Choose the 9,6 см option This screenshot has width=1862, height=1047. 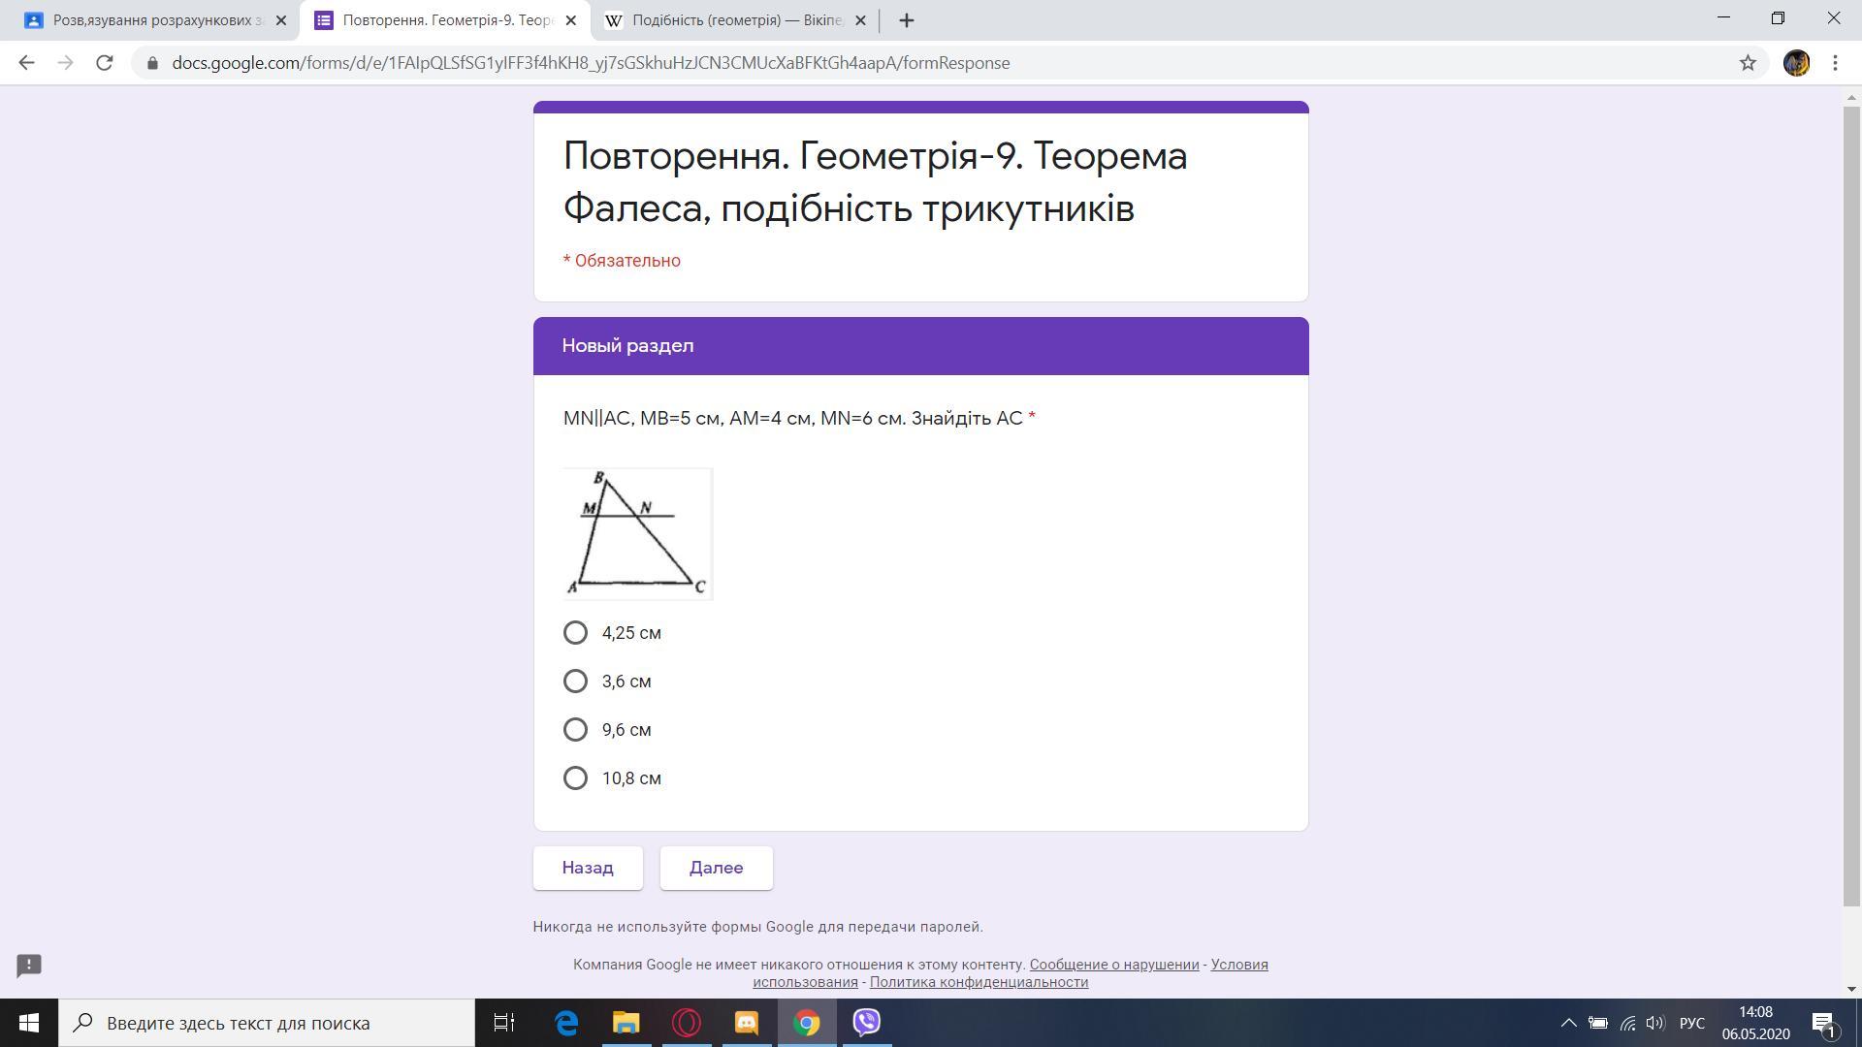[575, 730]
